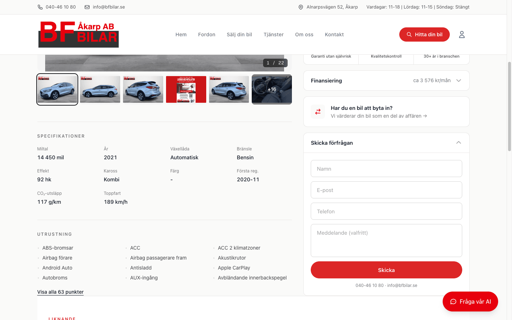The height and width of the screenshot is (320, 512).
Task: Click the info@bfbilar.se link in top bar
Action: point(109,7)
